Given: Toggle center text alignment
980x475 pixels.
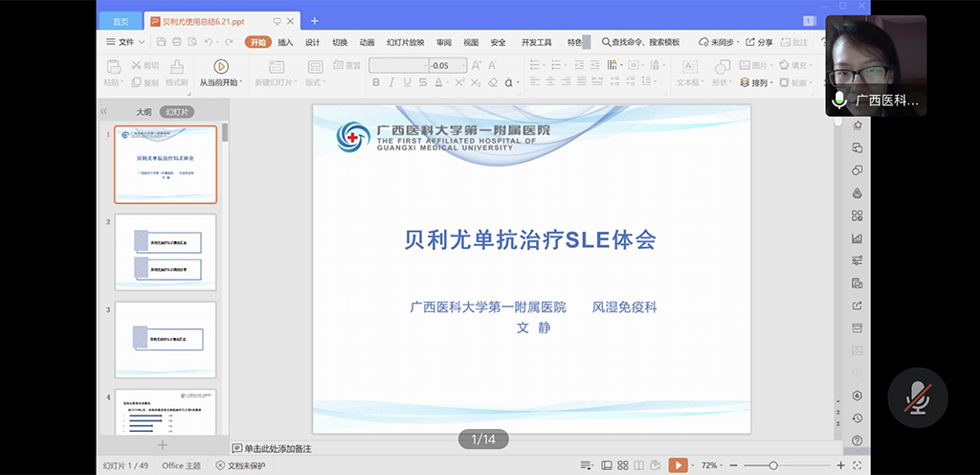Looking at the screenshot, I should point(550,81).
